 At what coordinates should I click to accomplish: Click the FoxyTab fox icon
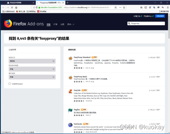point(70,91)
